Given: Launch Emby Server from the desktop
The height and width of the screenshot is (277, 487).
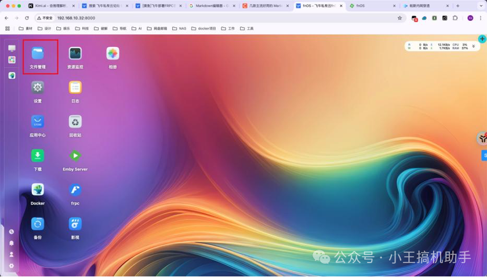Looking at the screenshot, I should click(x=75, y=156).
